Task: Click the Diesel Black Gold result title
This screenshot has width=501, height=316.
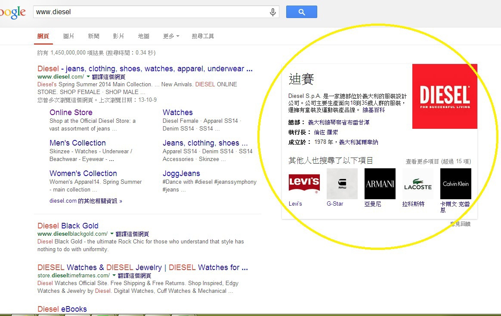Action: point(68,226)
